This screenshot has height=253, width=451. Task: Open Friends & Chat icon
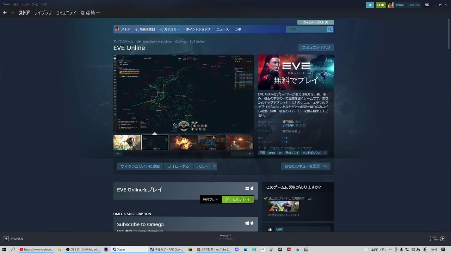[x=443, y=239]
